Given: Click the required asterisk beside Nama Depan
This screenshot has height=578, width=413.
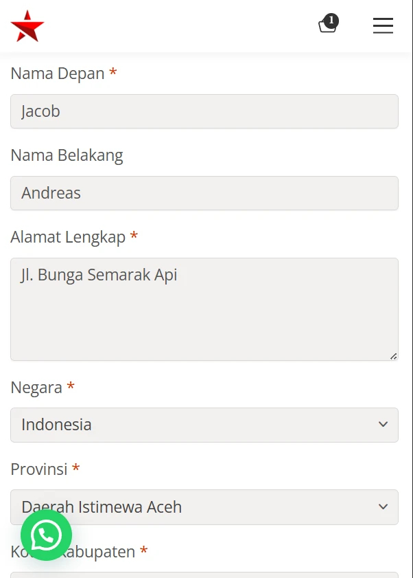Looking at the screenshot, I should [x=113, y=73].
